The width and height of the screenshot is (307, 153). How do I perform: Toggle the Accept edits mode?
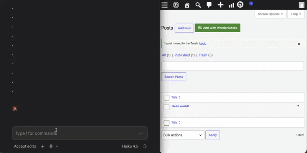pyautogui.click(x=25, y=146)
